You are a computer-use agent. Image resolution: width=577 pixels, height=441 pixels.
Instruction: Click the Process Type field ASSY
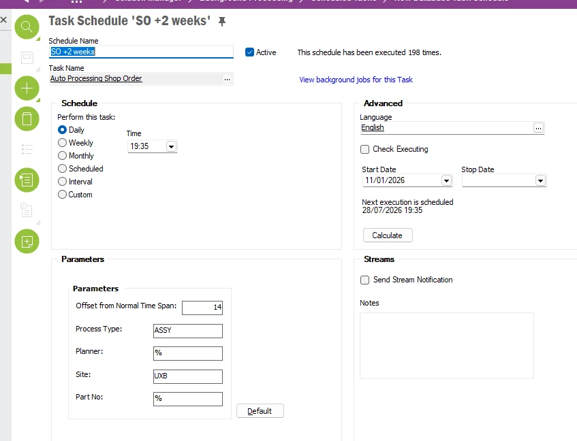pos(187,331)
